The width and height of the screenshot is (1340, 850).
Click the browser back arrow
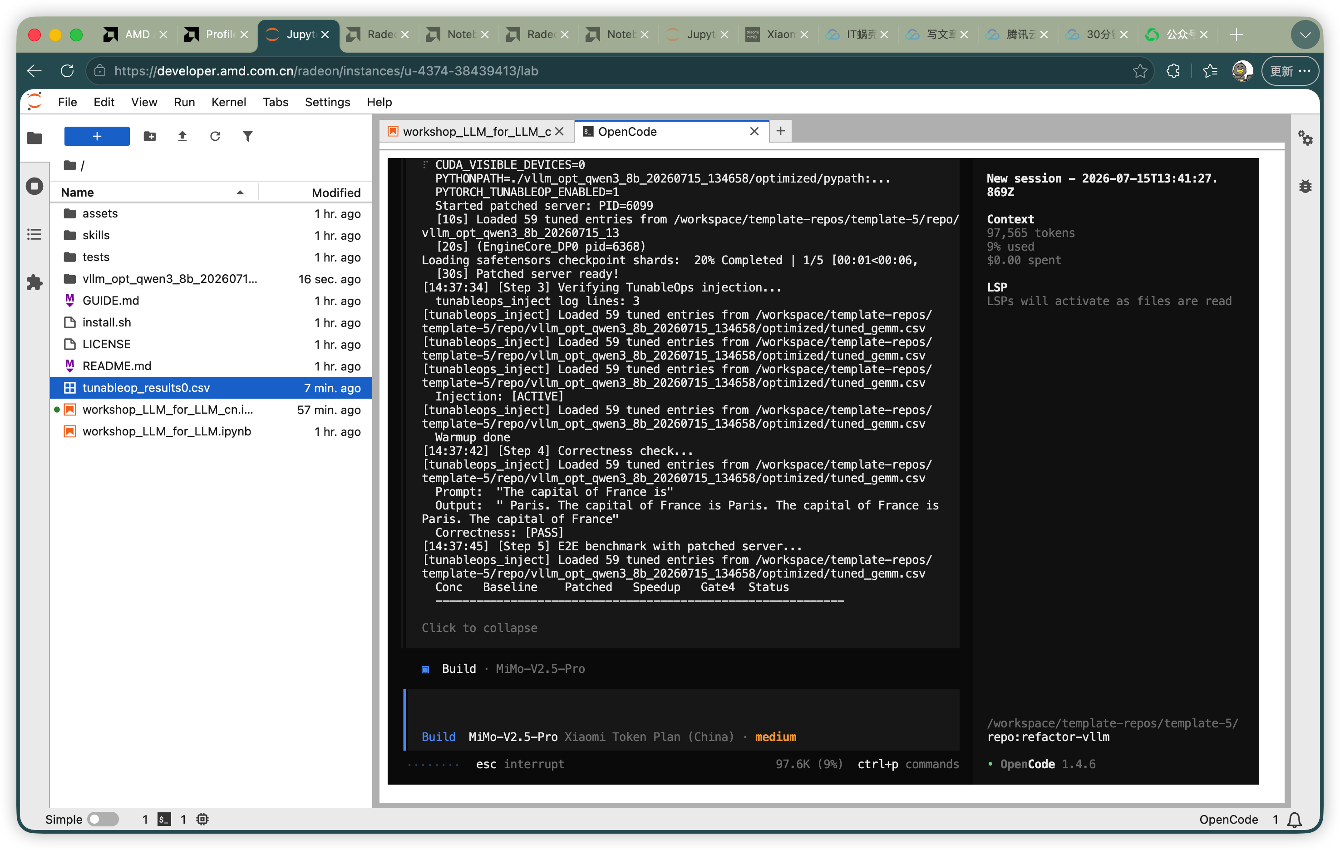pos(34,71)
